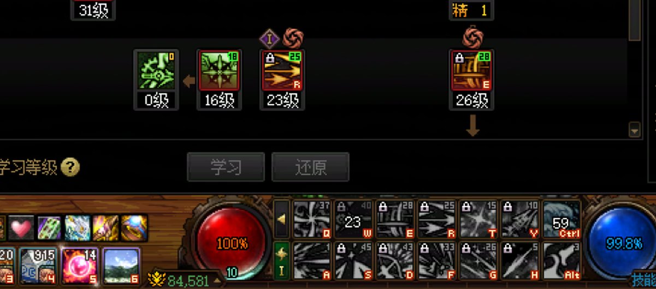Click the skill panel scrollbar down arrow
Image resolution: width=656 pixels, height=289 pixels.
(x=634, y=130)
